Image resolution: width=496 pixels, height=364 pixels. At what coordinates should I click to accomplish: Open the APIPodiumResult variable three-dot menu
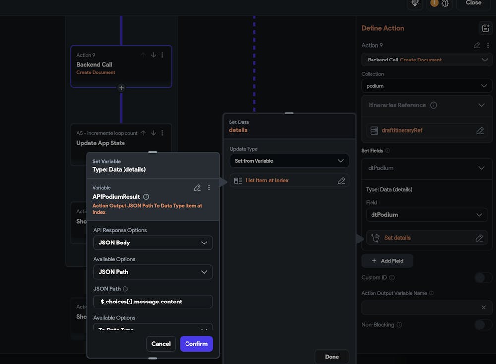tap(209, 188)
